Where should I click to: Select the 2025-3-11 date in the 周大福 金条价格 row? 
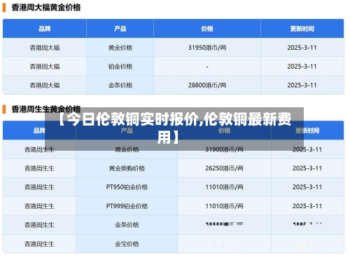[x=302, y=86]
